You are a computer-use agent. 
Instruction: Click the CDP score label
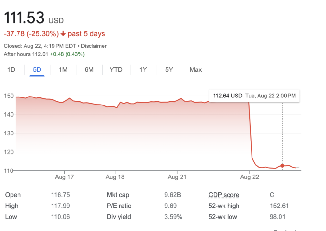point(223,195)
